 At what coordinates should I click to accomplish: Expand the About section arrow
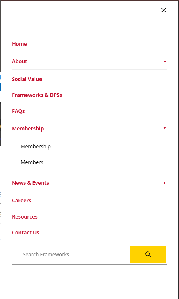pyautogui.click(x=165, y=62)
